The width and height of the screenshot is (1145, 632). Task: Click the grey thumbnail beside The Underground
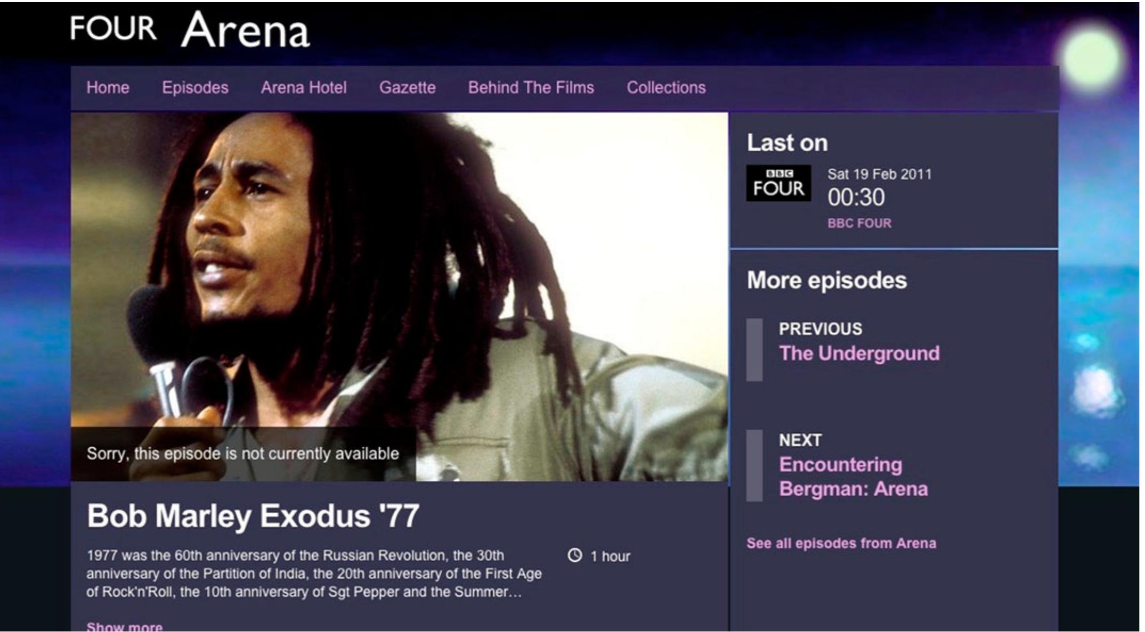tap(754, 350)
